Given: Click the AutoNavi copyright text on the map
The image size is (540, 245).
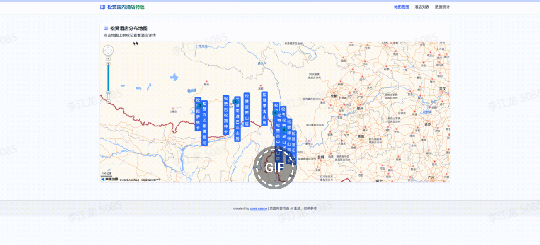Looking at the screenshot, I should (140, 180).
